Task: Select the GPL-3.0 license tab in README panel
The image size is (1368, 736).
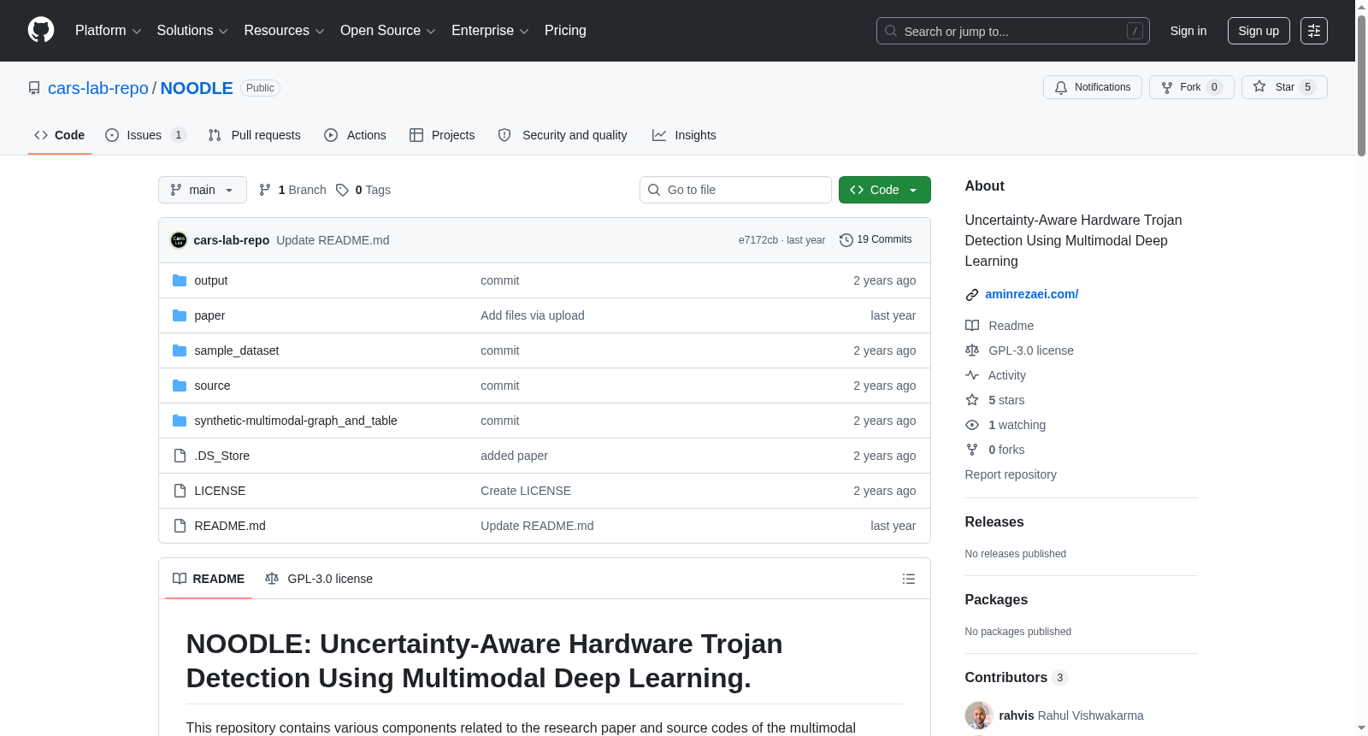Action: [x=319, y=579]
